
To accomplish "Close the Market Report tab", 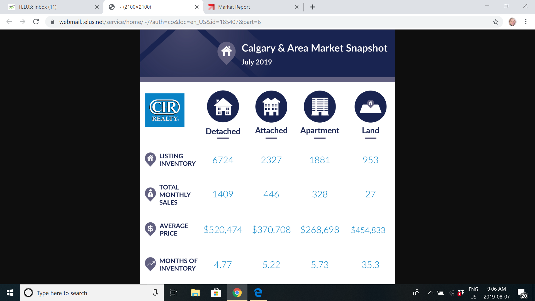I will pyautogui.click(x=296, y=7).
